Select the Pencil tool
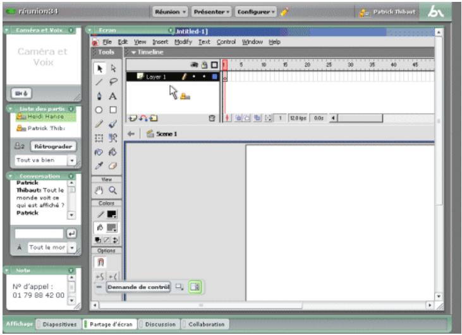462x335 pixels. tap(99, 124)
